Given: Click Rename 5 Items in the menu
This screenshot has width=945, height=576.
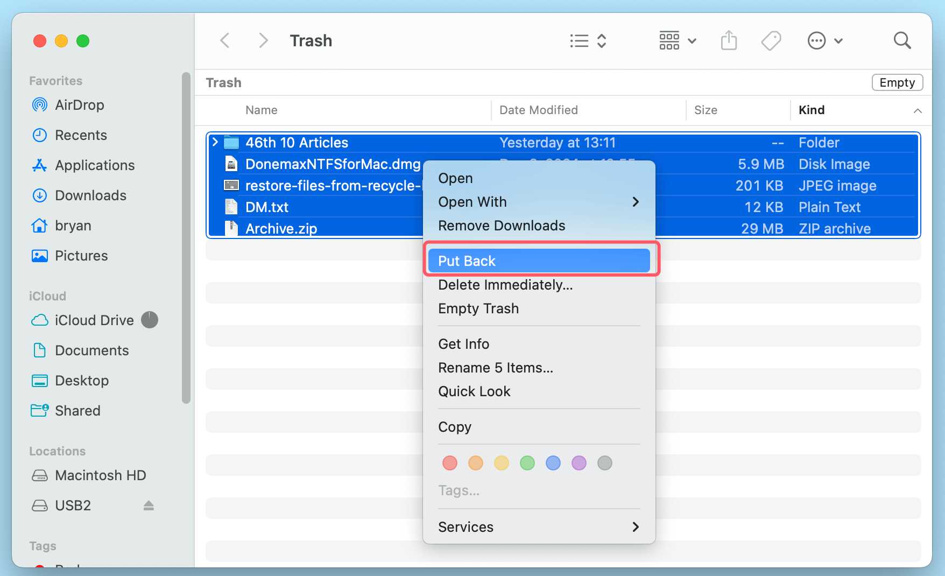Looking at the screenshot, I should pos(496,368).
